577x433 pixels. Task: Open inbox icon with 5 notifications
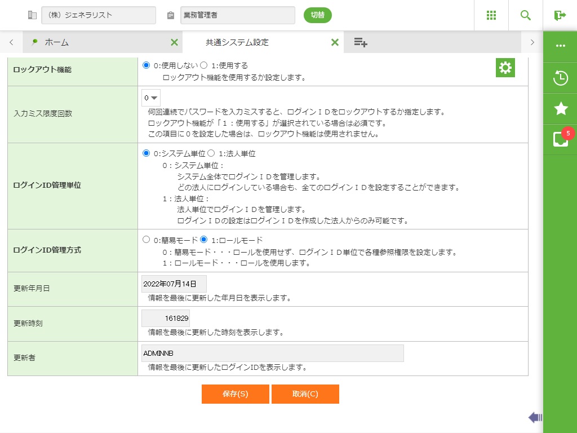pyautogui.click(x=560, y=139)
